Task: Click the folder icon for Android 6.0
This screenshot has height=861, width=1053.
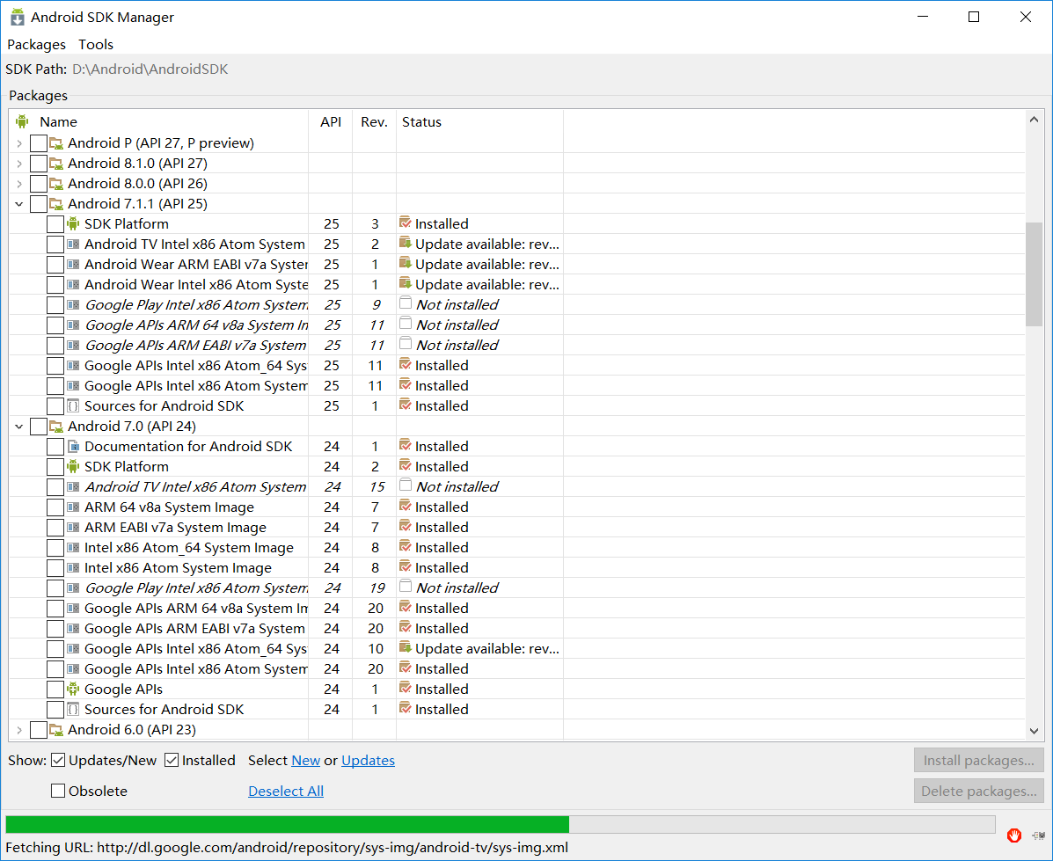Action: pyautogui.click(x=55, y=730)
